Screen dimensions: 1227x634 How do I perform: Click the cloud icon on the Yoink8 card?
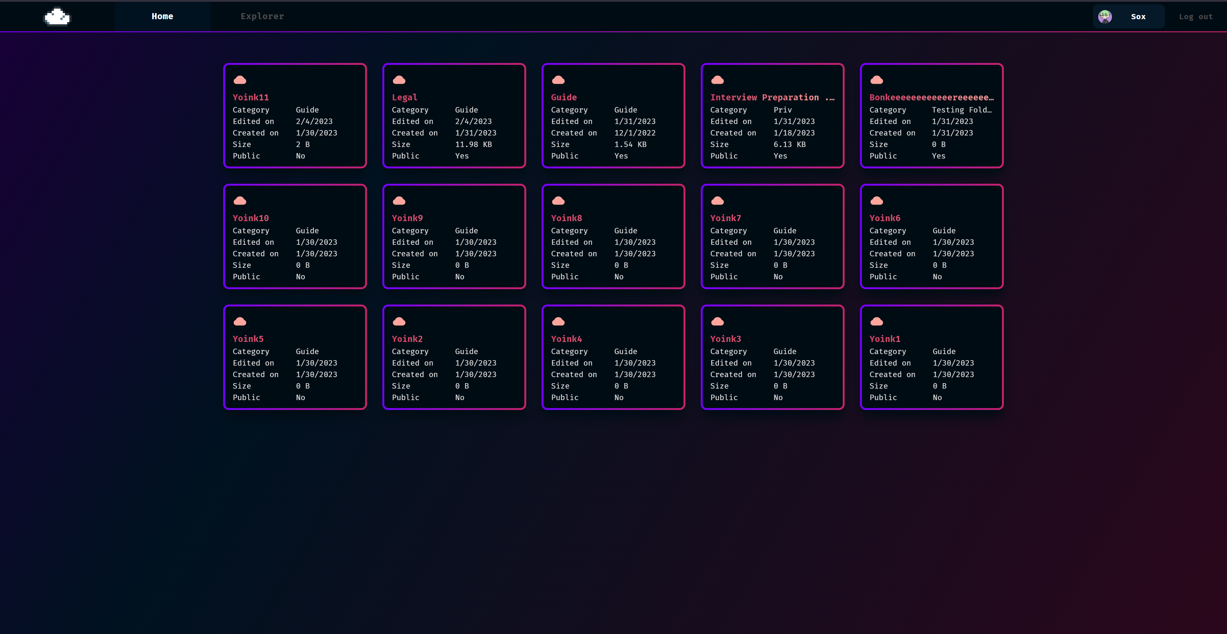coord(558,201)
